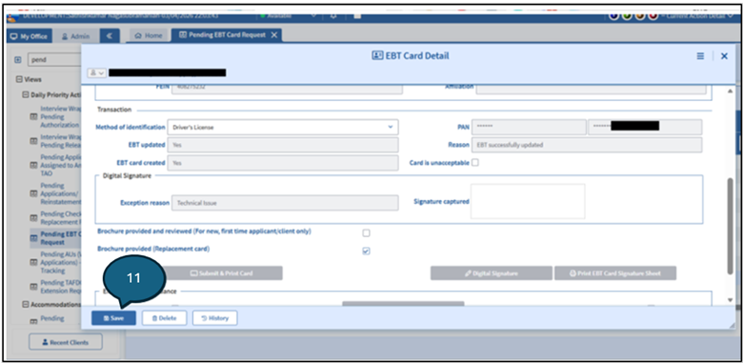Image resolution: width=743 pixels, height=363 pixels.
Task: Click grid icon beside Interview Wrap Pending Release
Action: coord(33,141)
